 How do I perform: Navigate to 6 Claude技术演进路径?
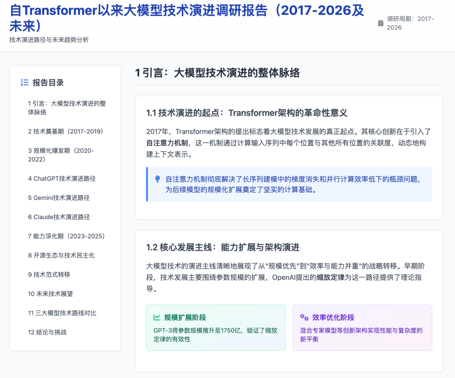59,217
